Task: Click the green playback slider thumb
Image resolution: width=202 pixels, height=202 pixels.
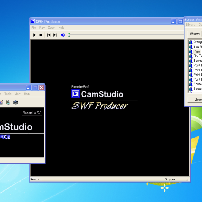Action: (x=69, y=35)
